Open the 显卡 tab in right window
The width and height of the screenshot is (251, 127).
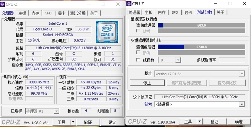188,12
